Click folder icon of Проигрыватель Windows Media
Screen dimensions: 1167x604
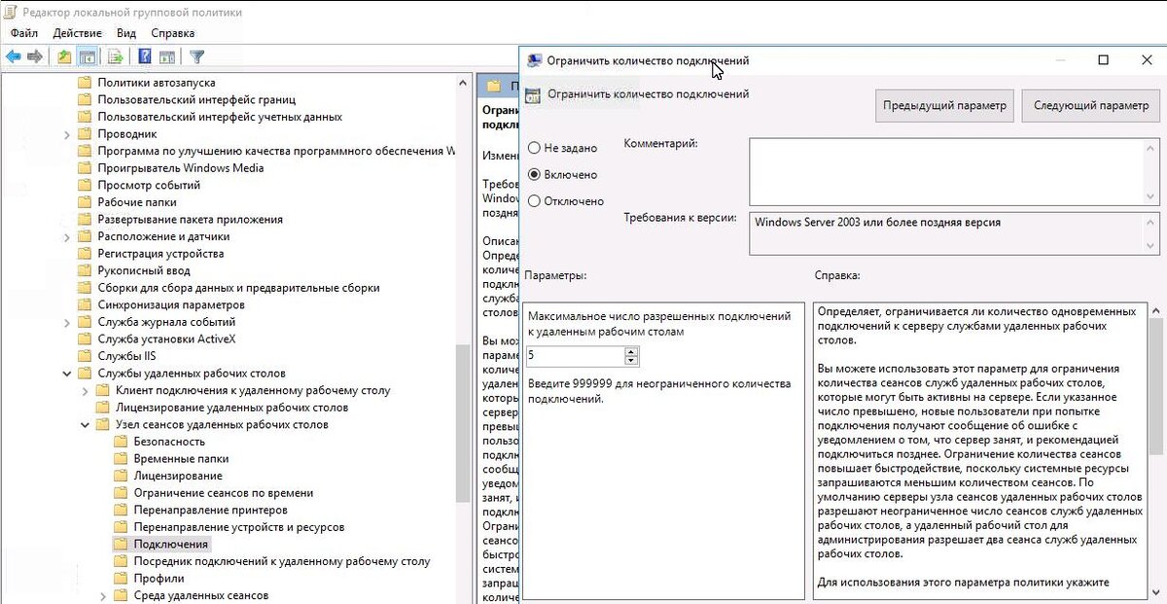point(85,167)
